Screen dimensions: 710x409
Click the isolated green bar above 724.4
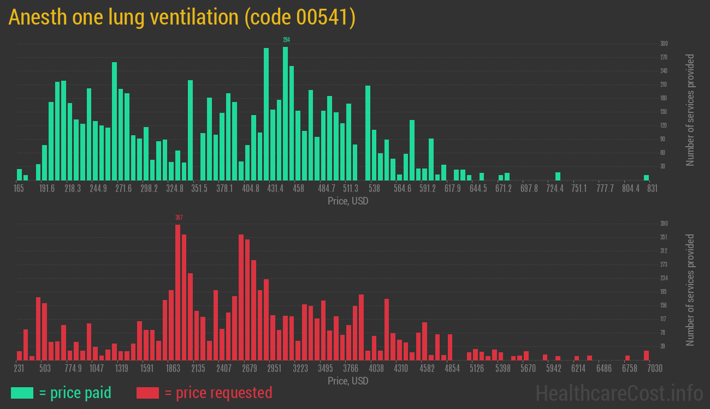pos(558,176)
